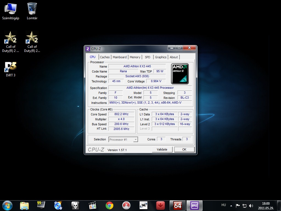Open the silver X logo app in taskbar

pyautogui.click(x=143, y=206)
